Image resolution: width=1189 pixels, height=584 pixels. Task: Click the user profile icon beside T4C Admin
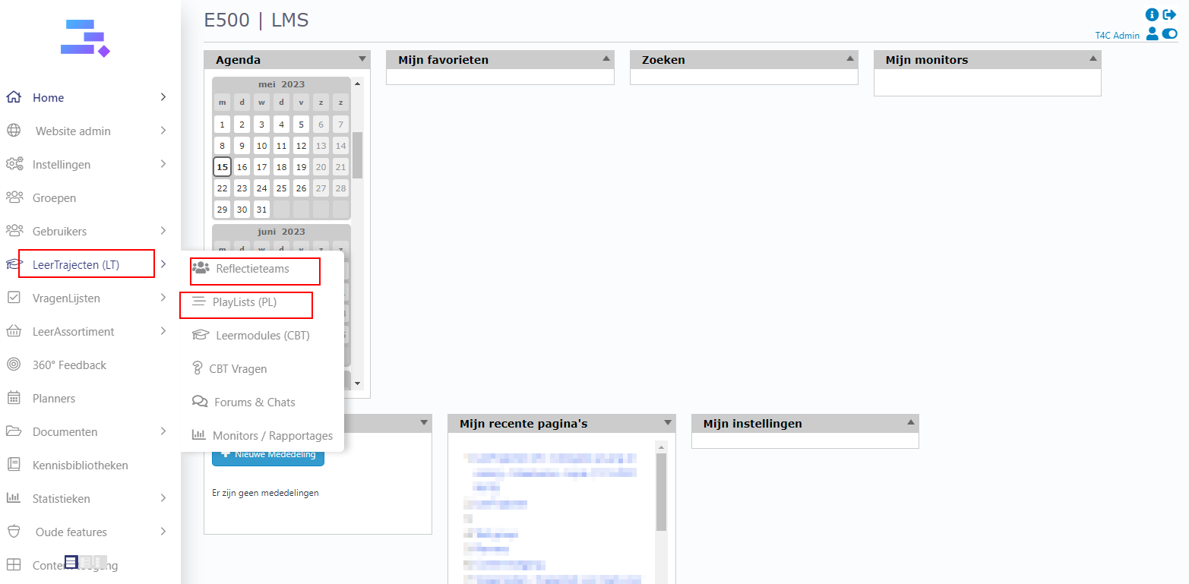click(x=1153, y=34)
